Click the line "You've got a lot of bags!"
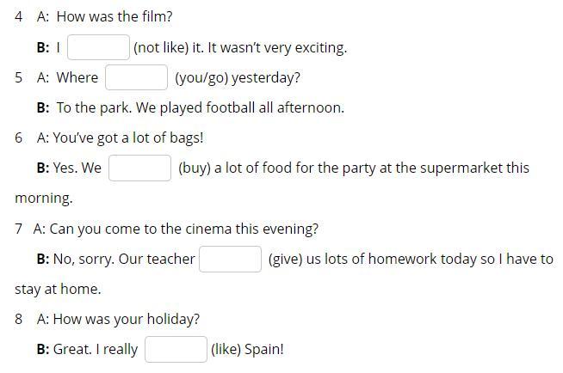The height and width of the screenshot is (373, 563). (128, 138)
